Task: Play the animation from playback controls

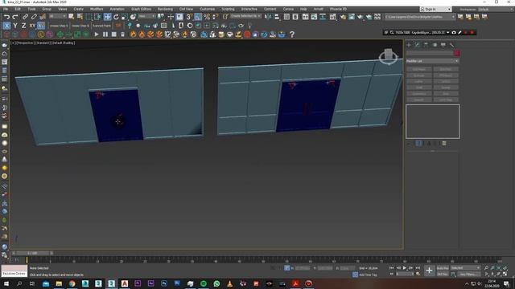Action: pyautogui.click(x=404, y=268)
